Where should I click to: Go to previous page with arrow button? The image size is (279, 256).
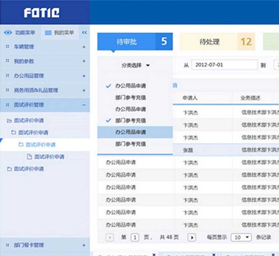coord(110,237)
